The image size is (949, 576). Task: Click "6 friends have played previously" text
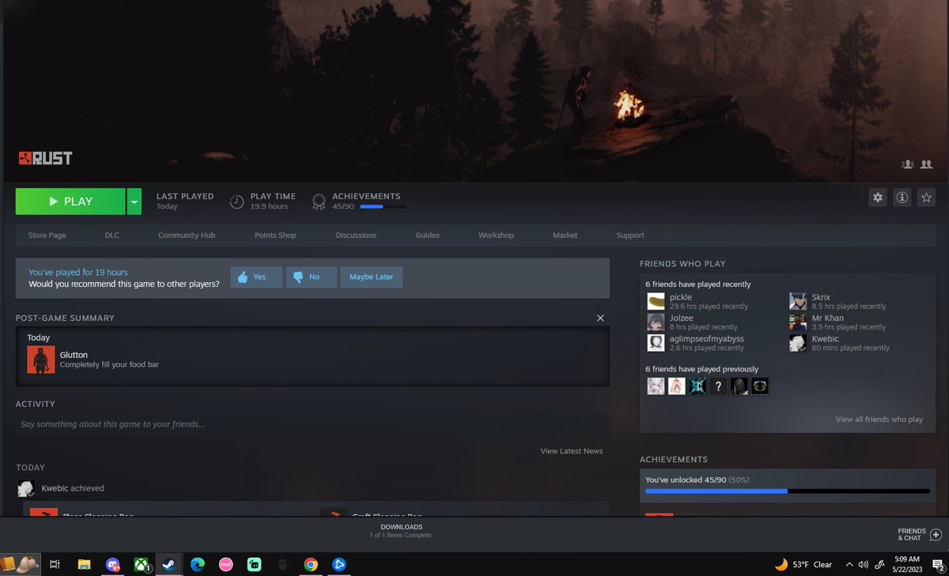click(701, 369)
